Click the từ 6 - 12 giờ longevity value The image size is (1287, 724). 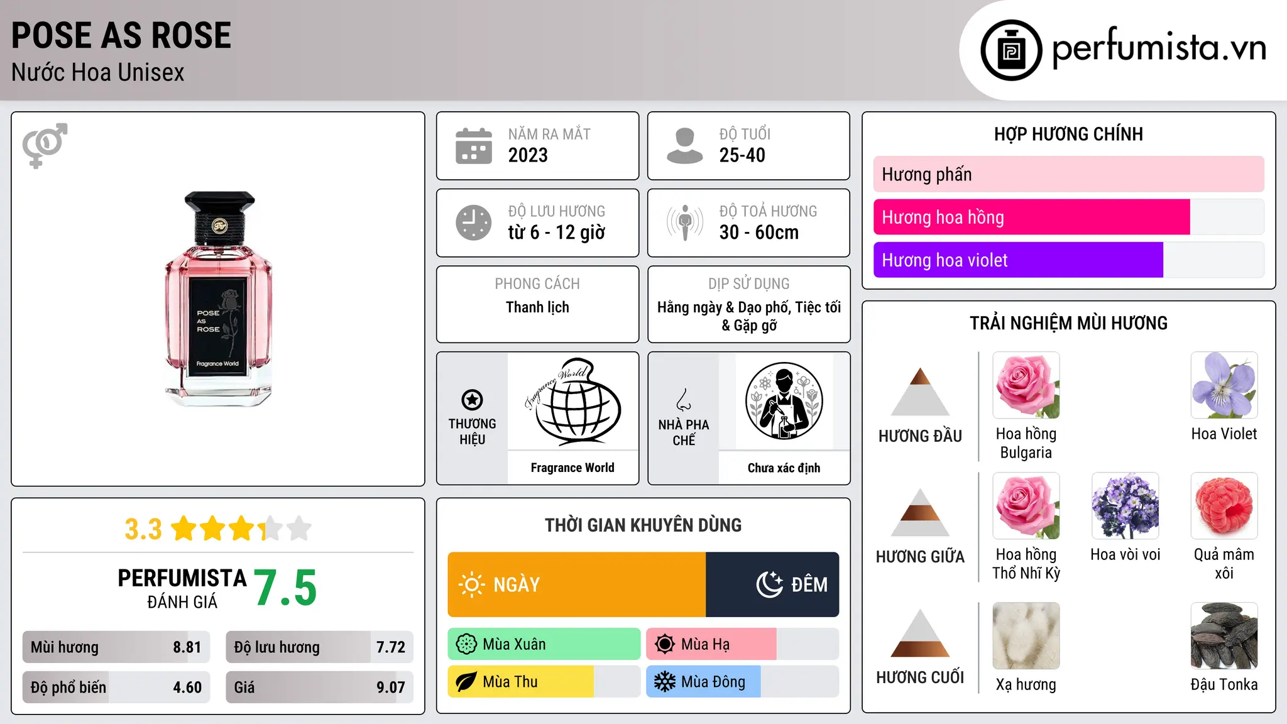coord(557,233)
